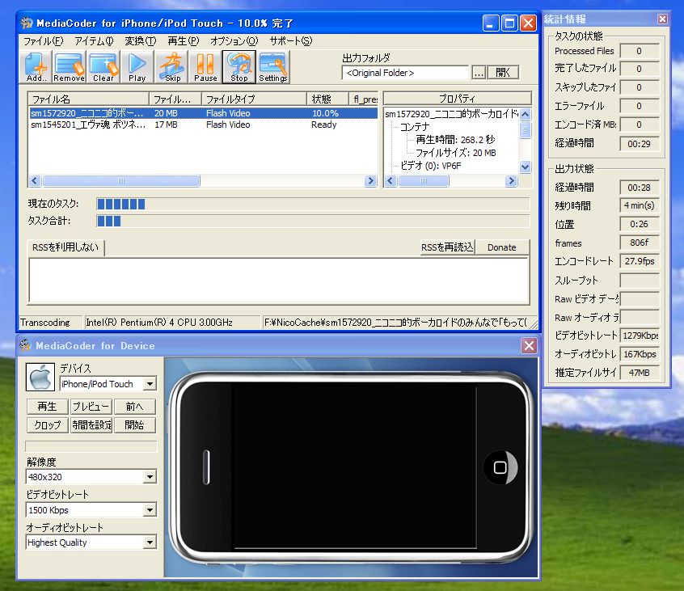Click the Clear list toolbar icon
Image resolution: width=684 pixels, height=591 pixels.
click(x=103, y=67)
